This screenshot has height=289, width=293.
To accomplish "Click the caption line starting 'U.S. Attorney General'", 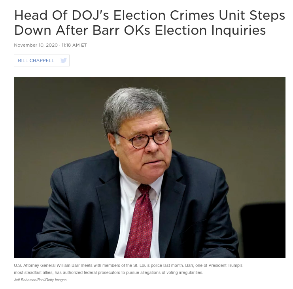I will pos(128,265).
